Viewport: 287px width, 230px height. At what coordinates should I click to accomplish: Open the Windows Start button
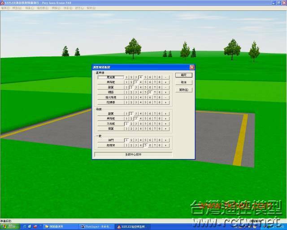point(9,227)
